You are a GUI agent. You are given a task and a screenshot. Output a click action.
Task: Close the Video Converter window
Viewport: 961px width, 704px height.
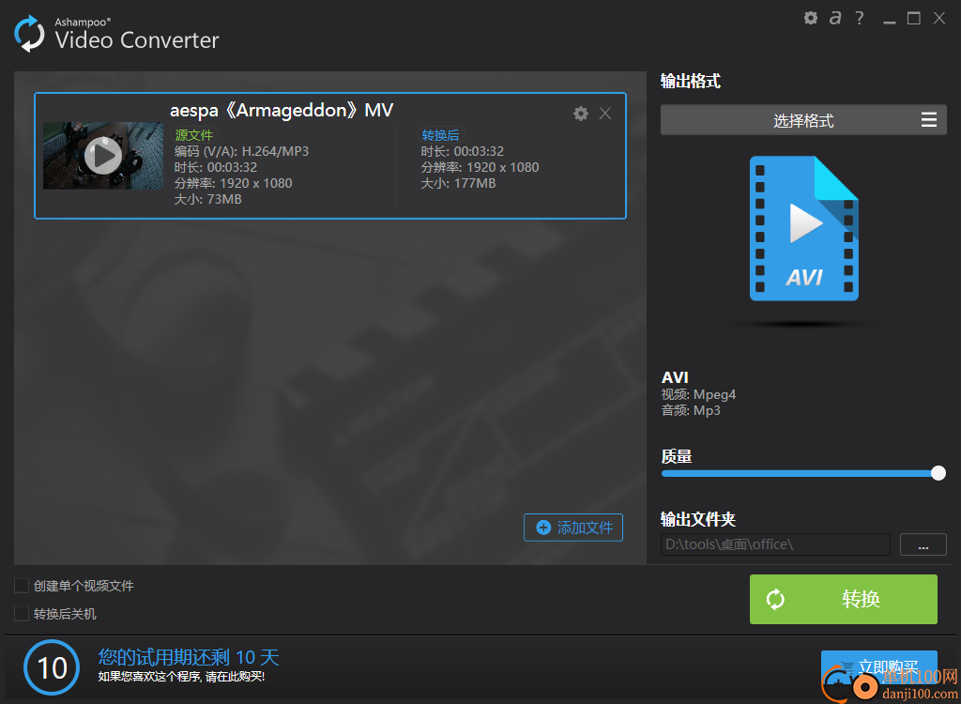tap(938, 19)
